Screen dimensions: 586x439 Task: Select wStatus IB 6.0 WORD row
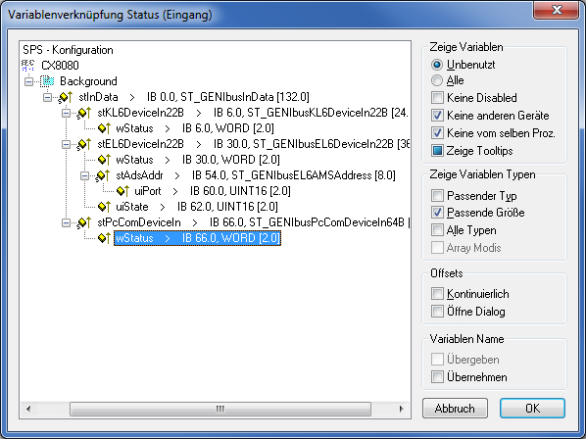coord(195,128)
